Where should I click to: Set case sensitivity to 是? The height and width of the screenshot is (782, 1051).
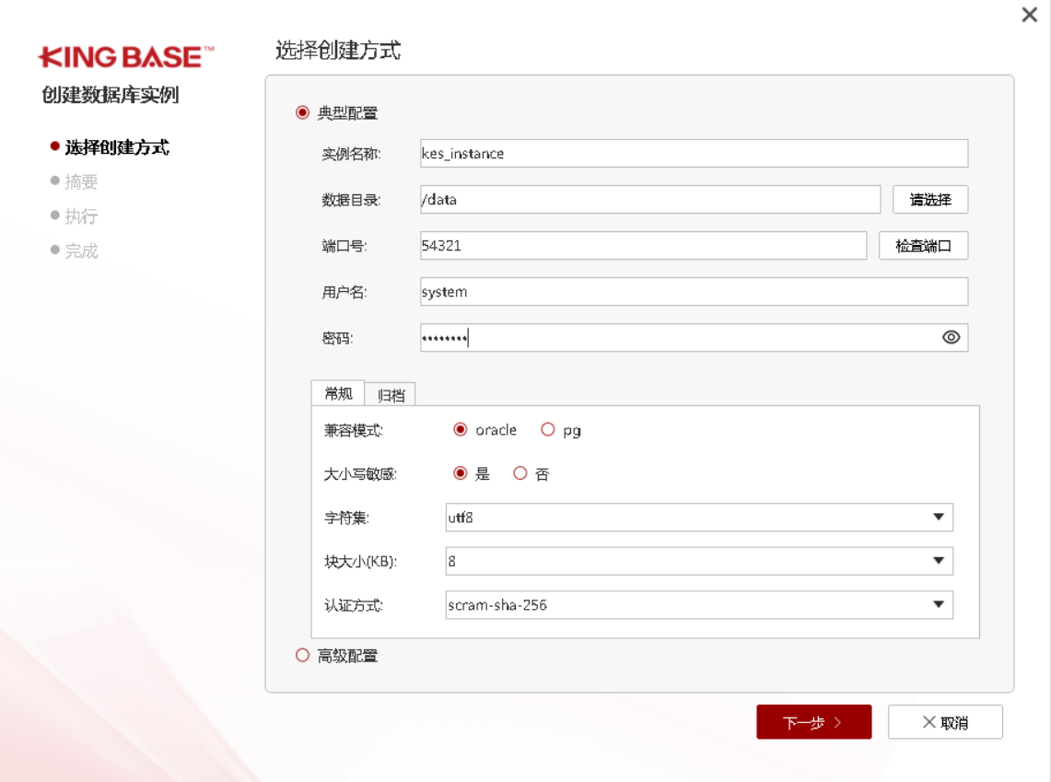[461, 474]
